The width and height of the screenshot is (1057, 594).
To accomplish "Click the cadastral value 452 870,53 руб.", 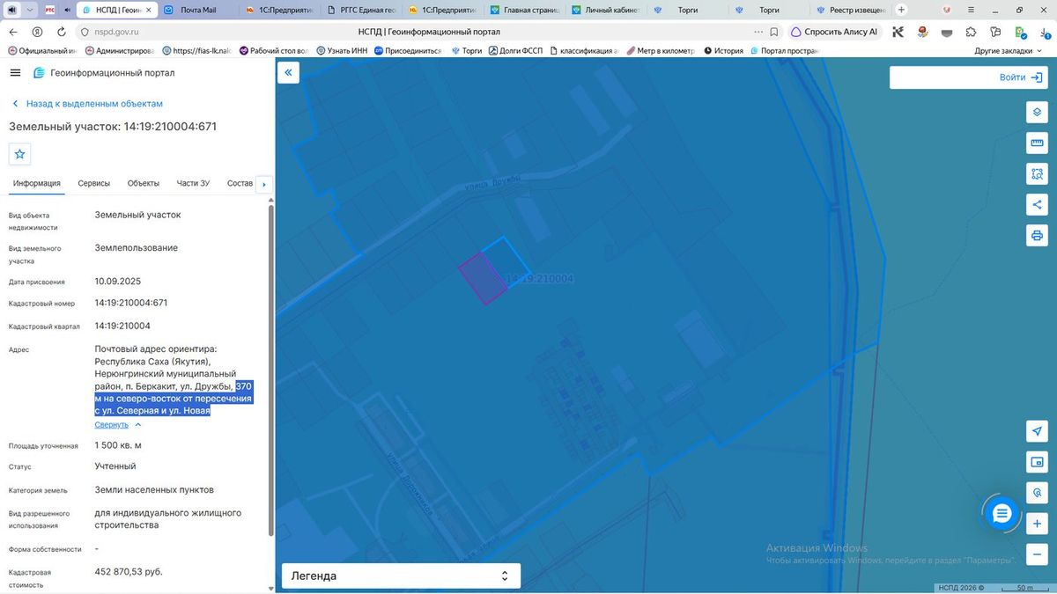I will click(x=129, y=572).
